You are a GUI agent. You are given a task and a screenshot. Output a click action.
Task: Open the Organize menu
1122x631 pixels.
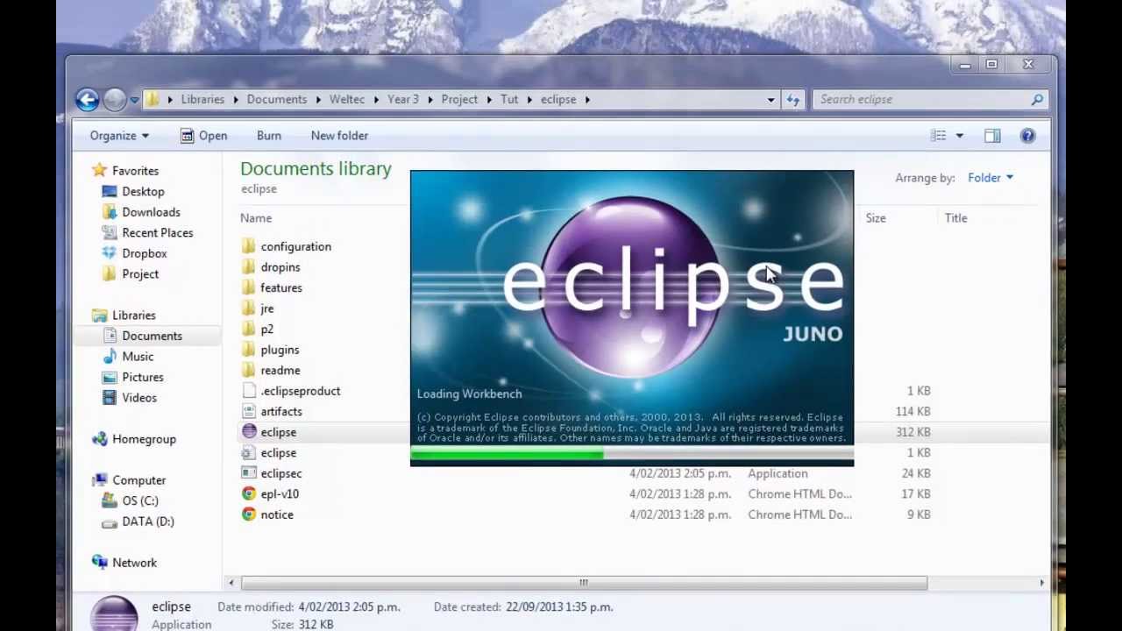[119, 136]
